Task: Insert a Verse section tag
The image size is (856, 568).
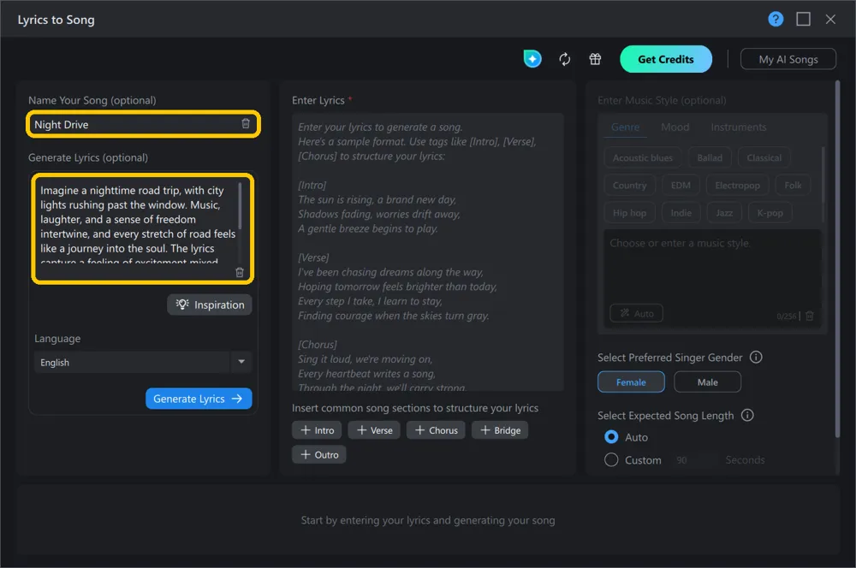Action: click(374, 430)
